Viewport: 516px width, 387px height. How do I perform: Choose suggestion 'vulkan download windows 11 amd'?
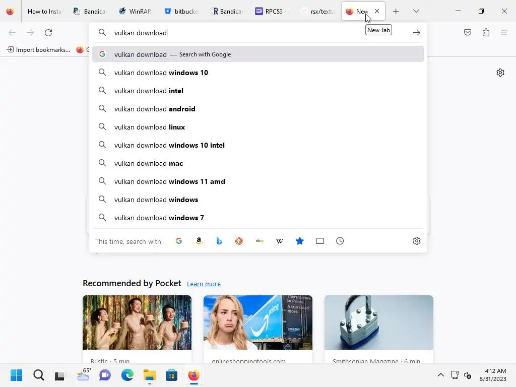click(x=258, y=181)
